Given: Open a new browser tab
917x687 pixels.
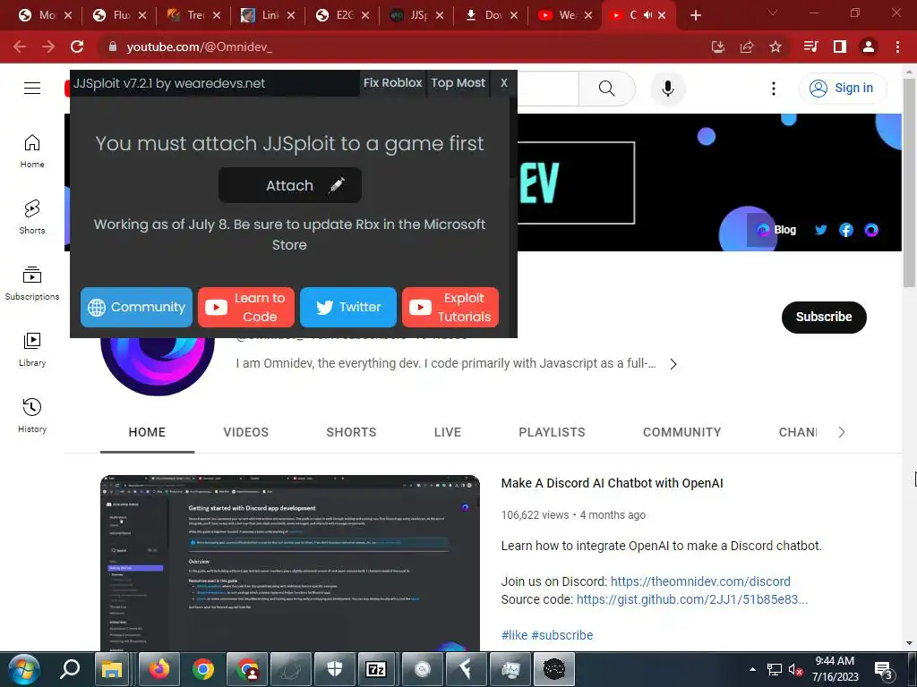Looking at the screenshot, I should pos(695,15).
